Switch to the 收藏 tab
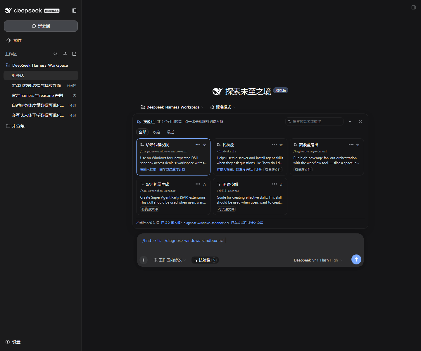This screenshot has height=351, width=421. [156, 132]
